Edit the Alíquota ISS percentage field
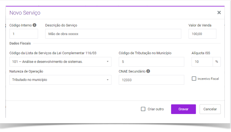This screenshot has height=132, width=231. pyautogui.click(x=202, y=62)
